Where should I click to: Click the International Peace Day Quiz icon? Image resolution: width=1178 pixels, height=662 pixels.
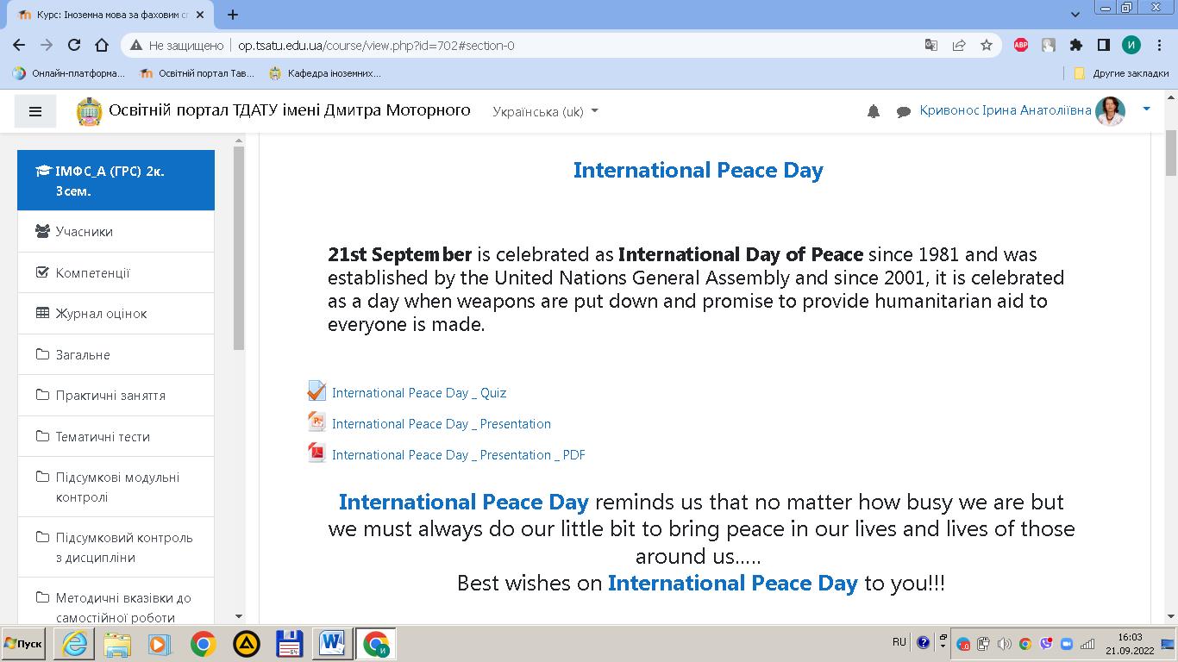coord(316,392)
